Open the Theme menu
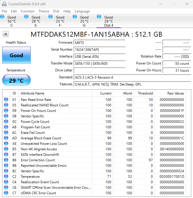 point(44,11)
